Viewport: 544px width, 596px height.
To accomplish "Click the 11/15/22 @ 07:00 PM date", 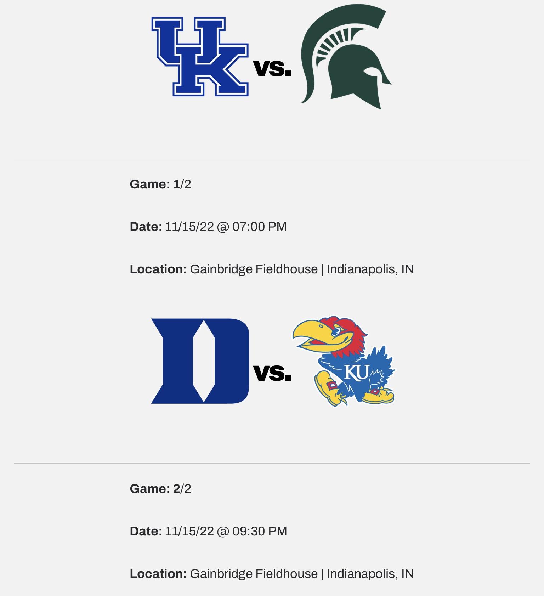I will click(x=226, y=227).
